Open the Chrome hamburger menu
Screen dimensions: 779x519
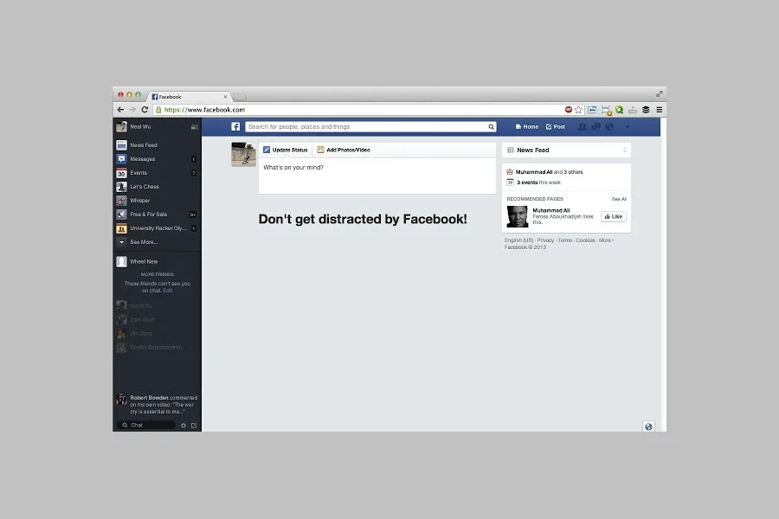(660, 110)
